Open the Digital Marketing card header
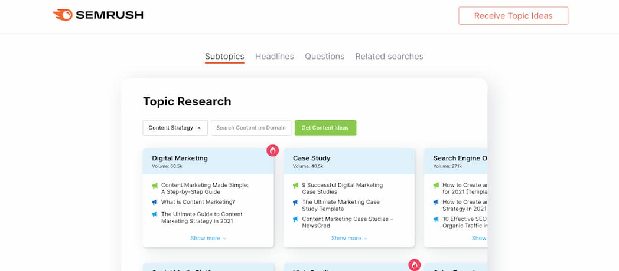This screenshot has width=619, height=271. click(x=208, y=161)
